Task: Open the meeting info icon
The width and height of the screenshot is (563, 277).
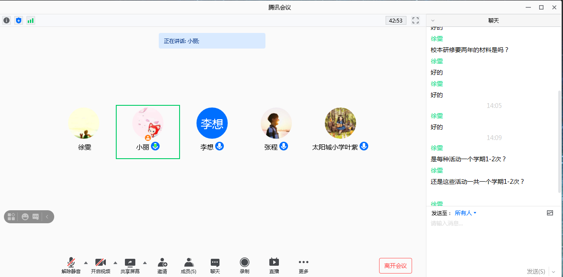Action: point(7,20)
